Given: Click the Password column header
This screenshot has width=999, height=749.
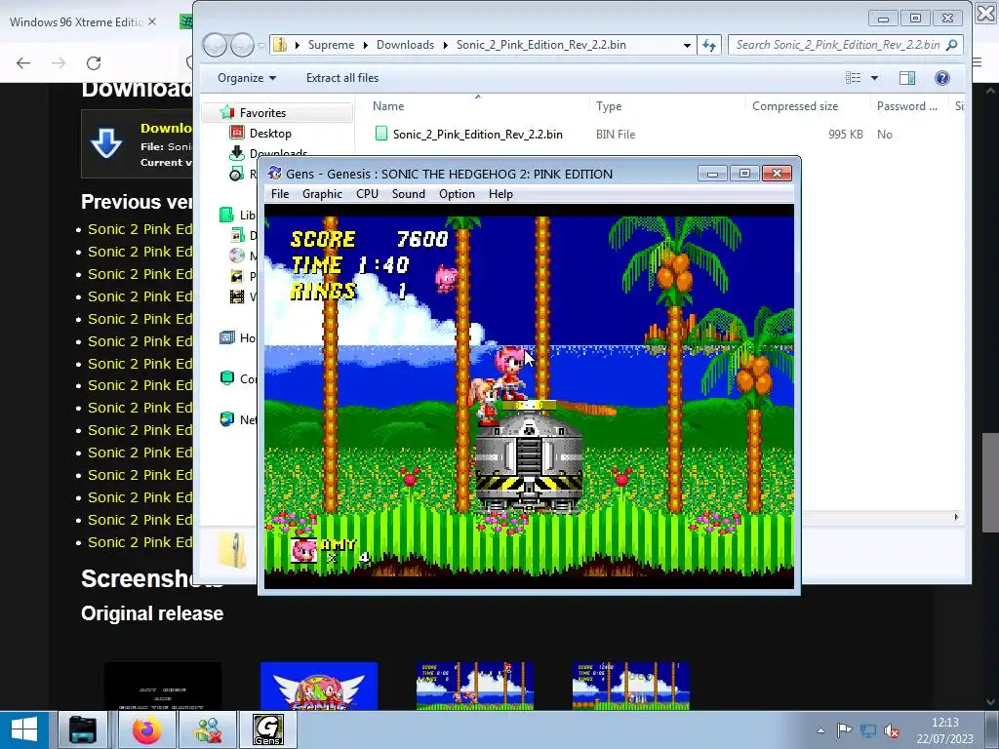Looking at the screenshot, I should coord(906,105).
